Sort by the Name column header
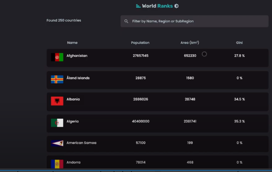Screen dimensions: 272x172 [x=72, y=43]
